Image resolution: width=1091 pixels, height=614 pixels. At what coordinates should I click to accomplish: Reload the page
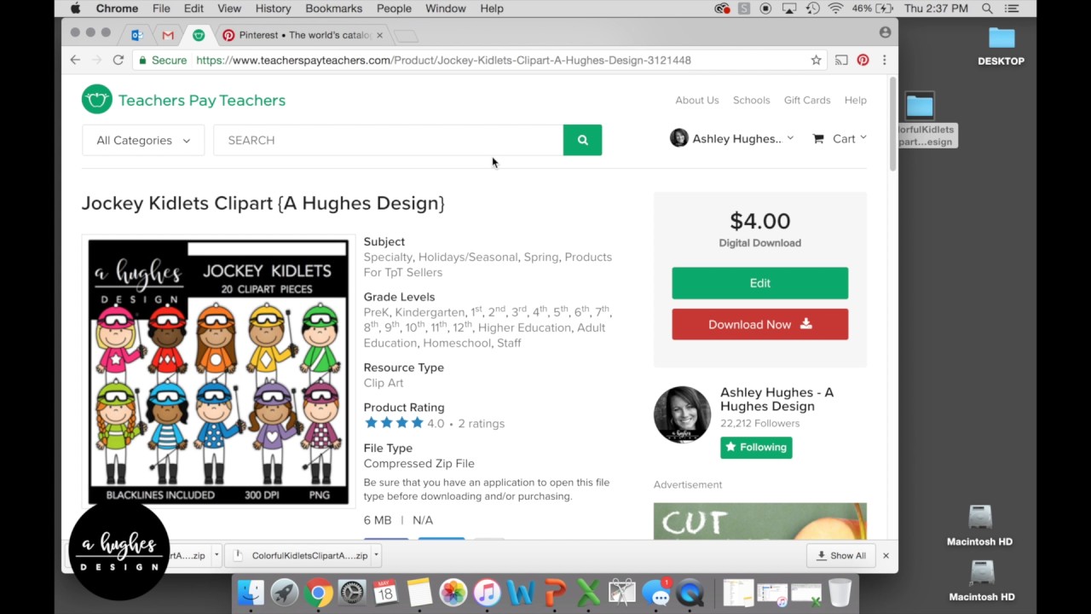pyautogui.click(x=118, y=61)
